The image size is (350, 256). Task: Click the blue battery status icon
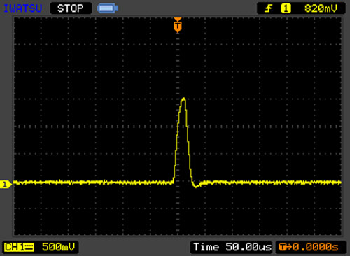click(108, 8)
